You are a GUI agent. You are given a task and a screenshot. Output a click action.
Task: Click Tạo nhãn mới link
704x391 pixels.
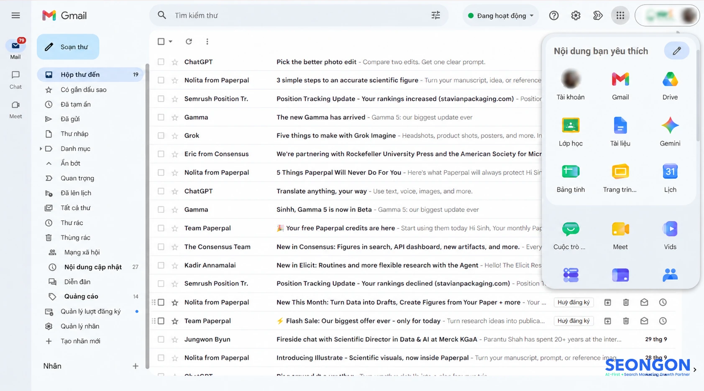(x=80, y=341)
